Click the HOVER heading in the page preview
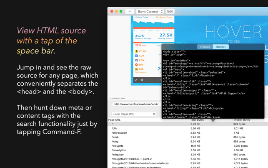Image resolution: width=268 pixels, height=168 pixels. (234, 32)
